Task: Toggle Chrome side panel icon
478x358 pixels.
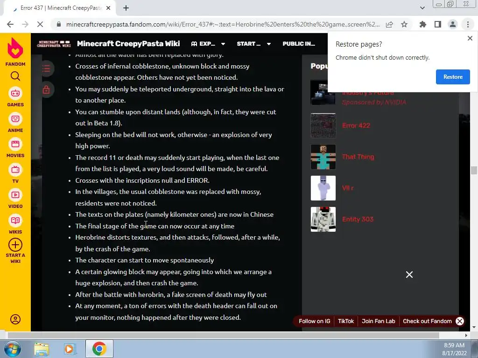Action: [x=438, y=24]
